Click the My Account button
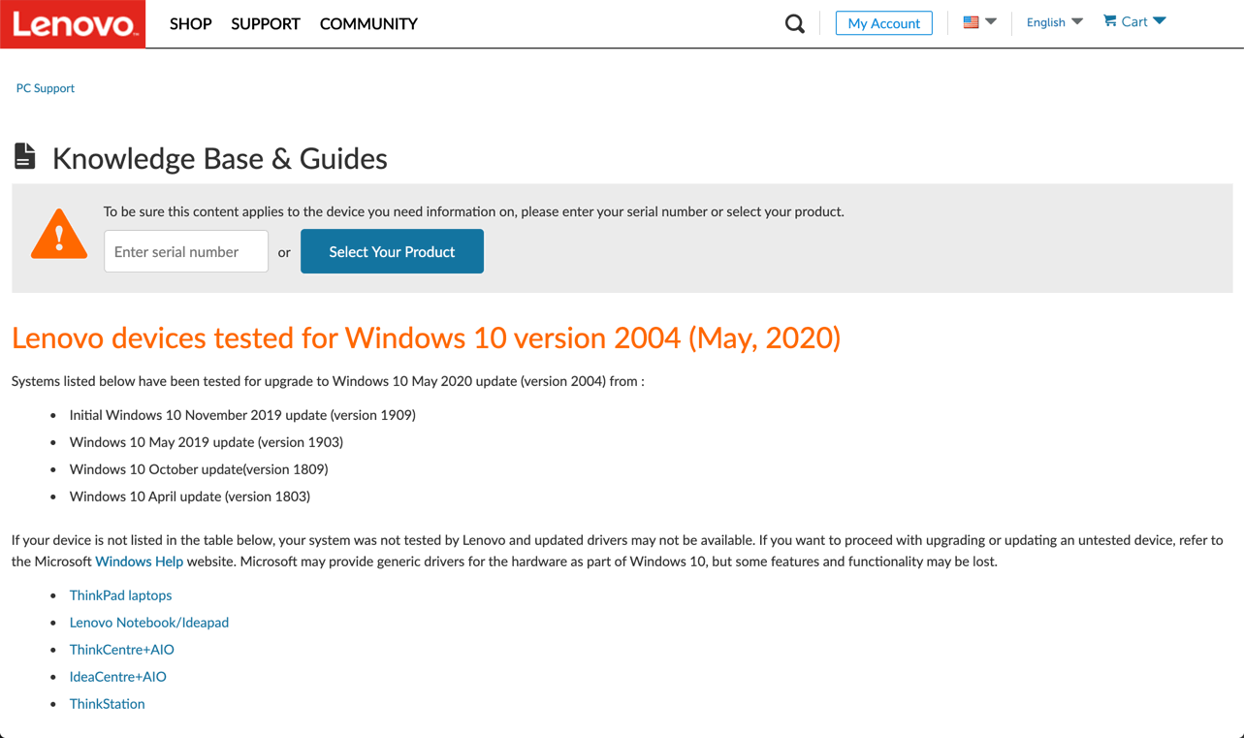Image resolution: width=1244 pixels, height=738 pixels. click(883, 23)
